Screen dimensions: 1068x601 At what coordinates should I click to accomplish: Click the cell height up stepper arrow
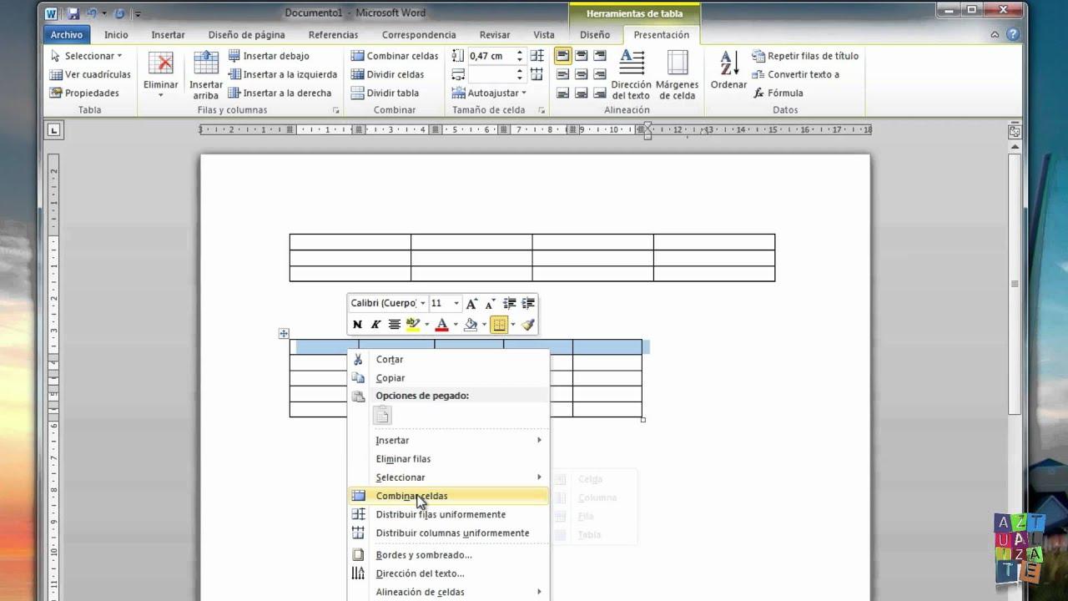519,51
